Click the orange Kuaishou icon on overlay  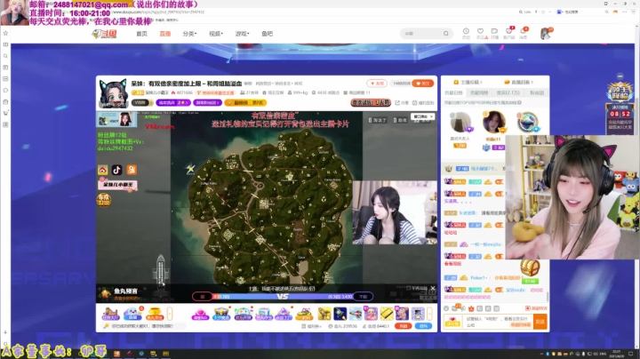click(132, 170)
